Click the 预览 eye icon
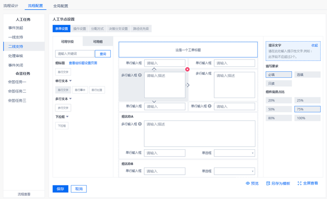Screen dimensions: 327x199 (x=248, y=183)
